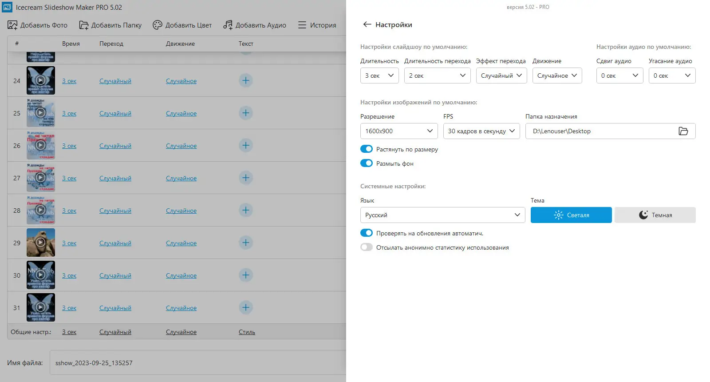Click the Добавить Цвет palette icon

point(158,25)
